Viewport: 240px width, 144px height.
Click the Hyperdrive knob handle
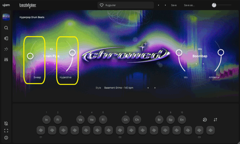coord(72,52)
